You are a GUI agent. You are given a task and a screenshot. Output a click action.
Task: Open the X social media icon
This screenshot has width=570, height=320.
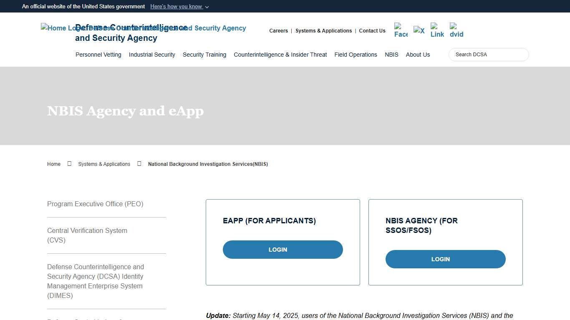(419, 30)
